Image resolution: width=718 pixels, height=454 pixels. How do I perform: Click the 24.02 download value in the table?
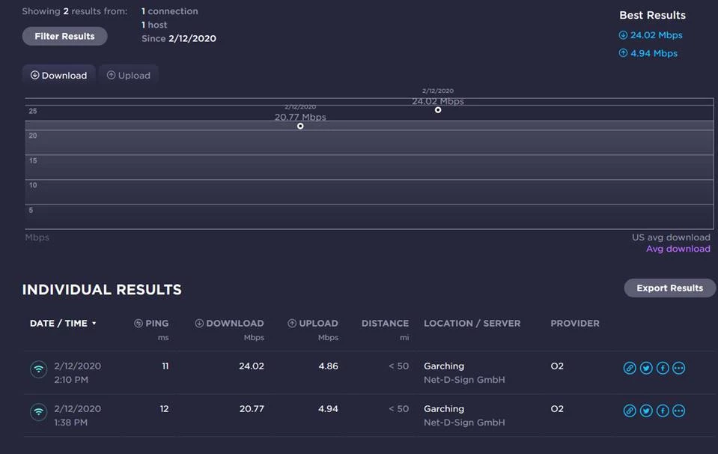[252, 366]
